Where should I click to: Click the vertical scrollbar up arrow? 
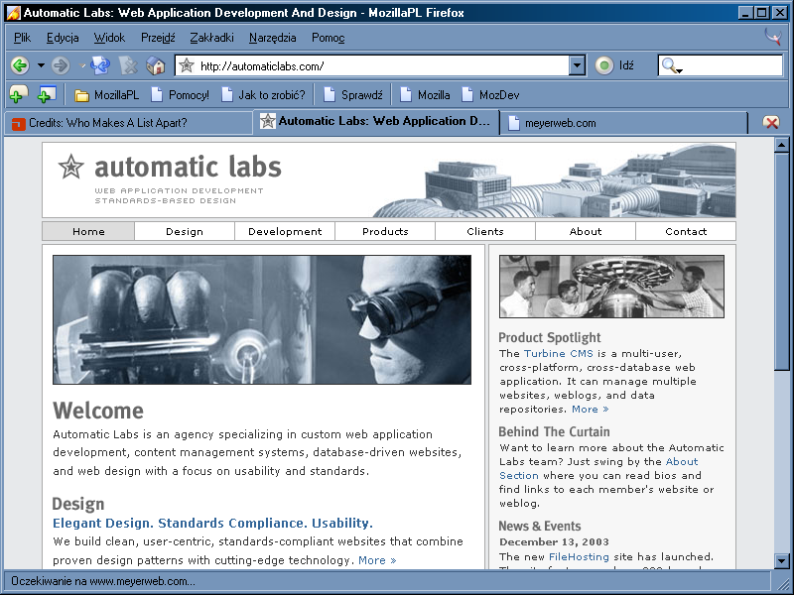coord(781,146)
